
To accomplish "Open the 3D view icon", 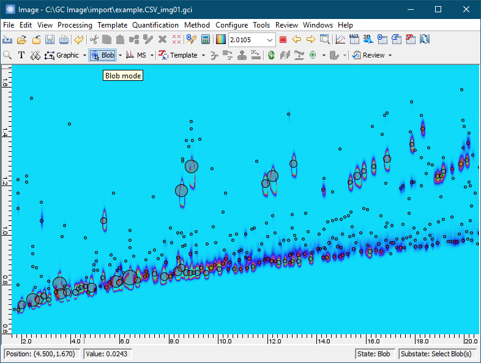I will click(x=368, y=40).
